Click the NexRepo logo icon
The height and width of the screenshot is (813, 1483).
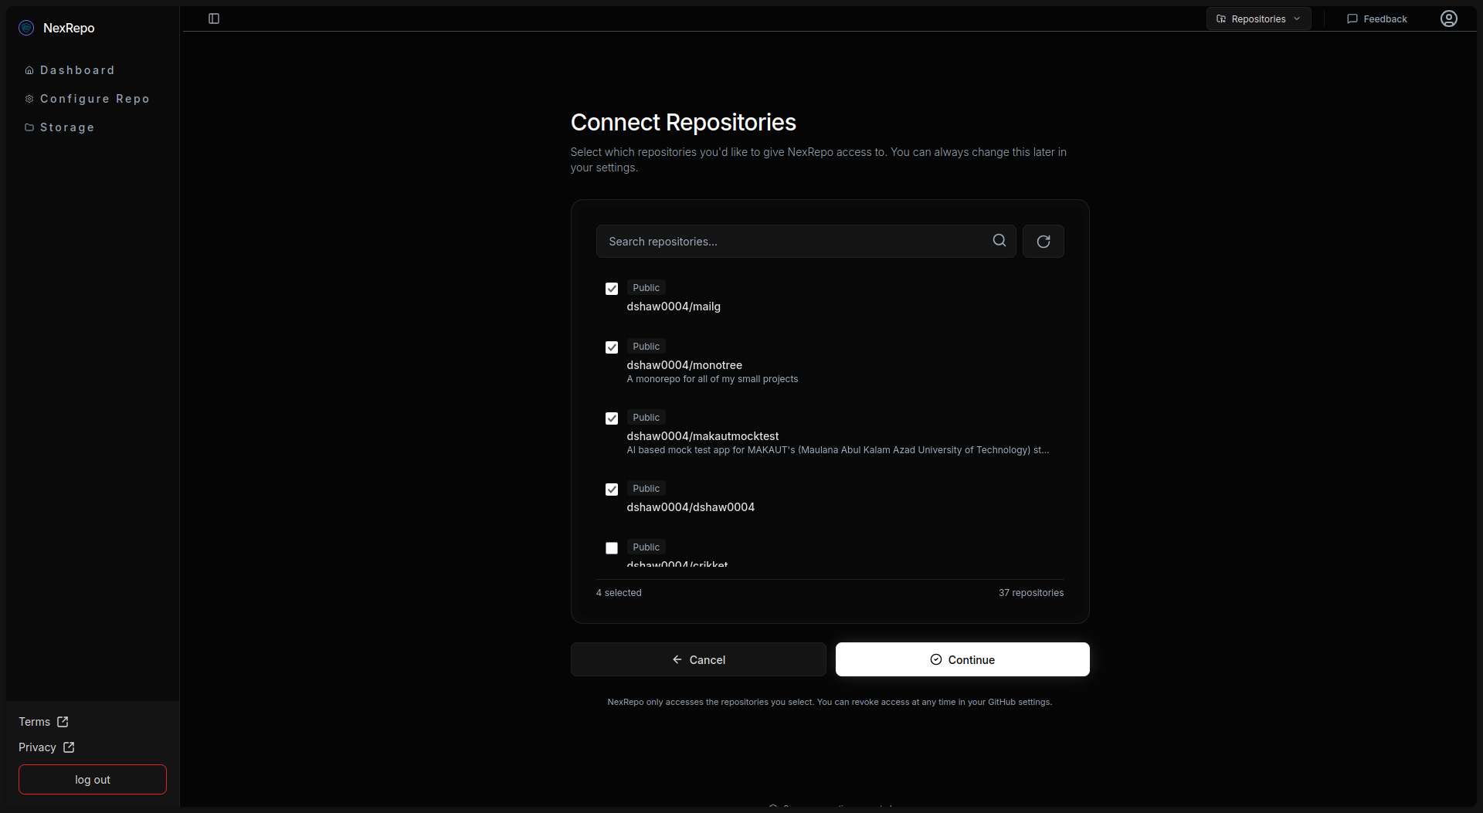pos(26,28)
